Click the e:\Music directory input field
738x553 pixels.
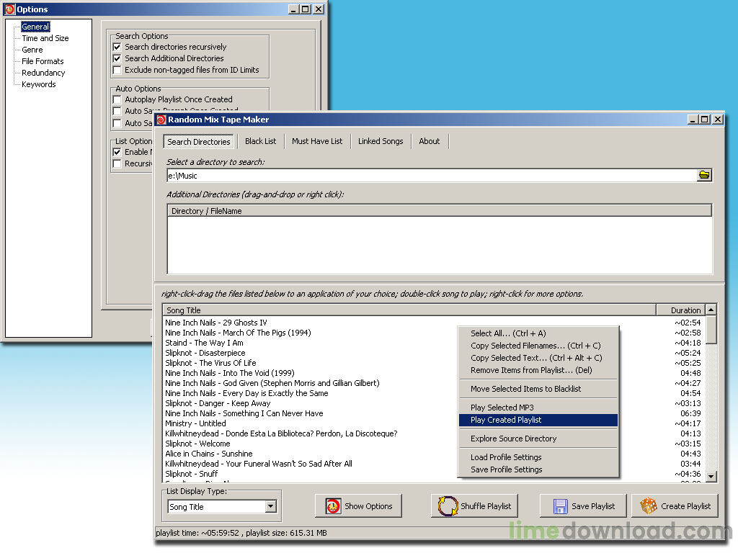tap(432, 176)
